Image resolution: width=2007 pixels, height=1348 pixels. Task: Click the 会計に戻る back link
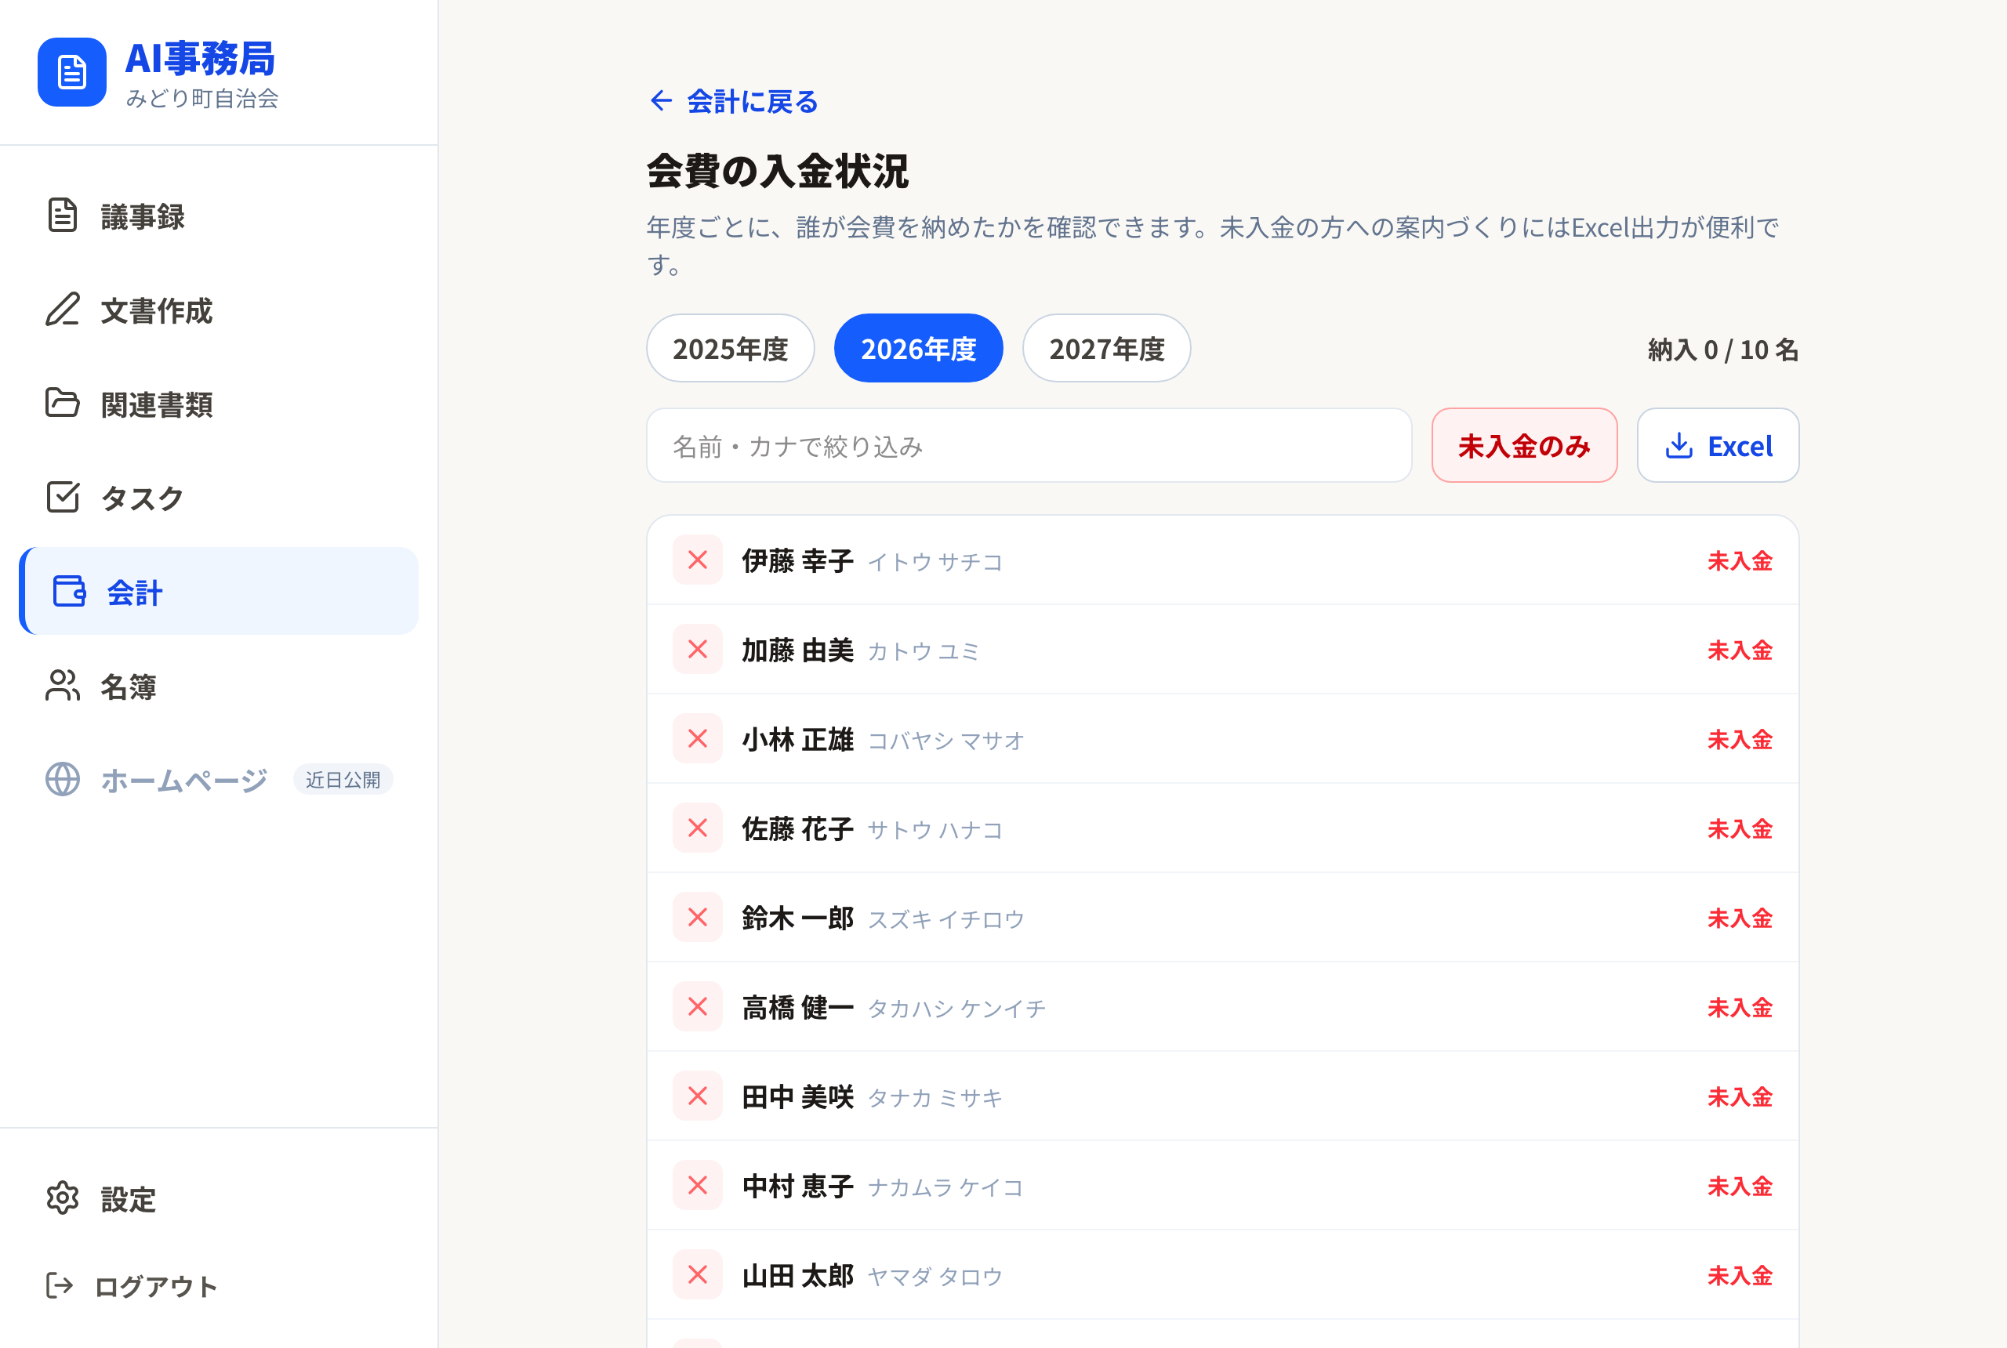(734, 100)
